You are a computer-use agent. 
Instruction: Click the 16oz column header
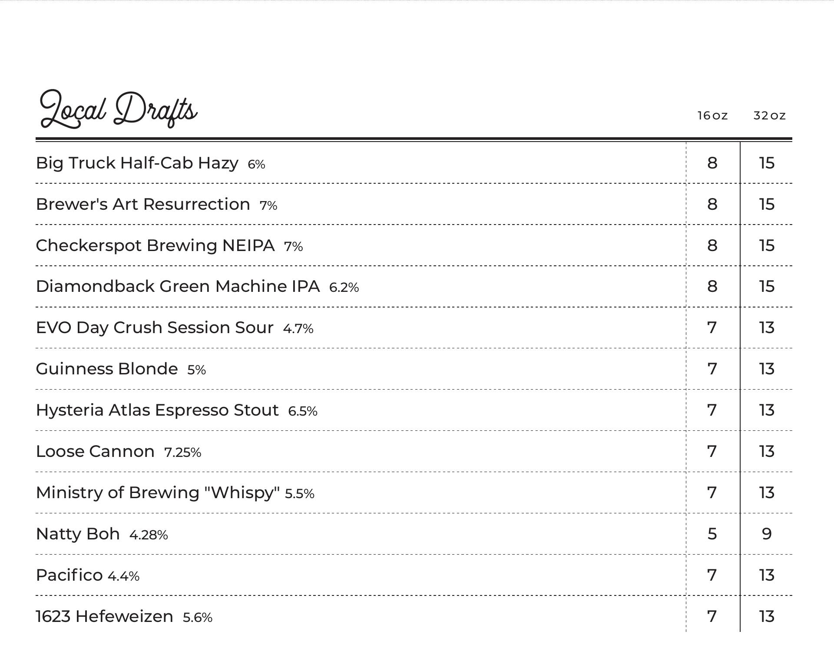(712, 116)
